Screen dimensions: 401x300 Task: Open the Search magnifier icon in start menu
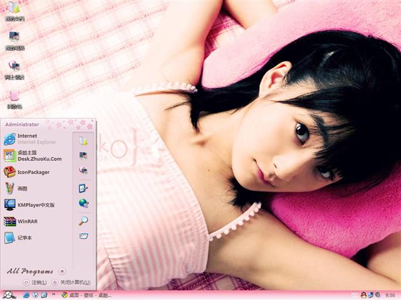(x=83, y=221)
